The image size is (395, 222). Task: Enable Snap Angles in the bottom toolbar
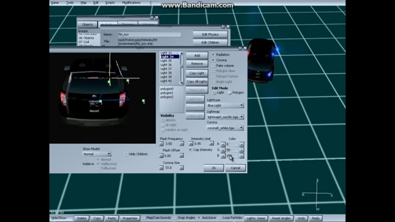coord(175,218)
